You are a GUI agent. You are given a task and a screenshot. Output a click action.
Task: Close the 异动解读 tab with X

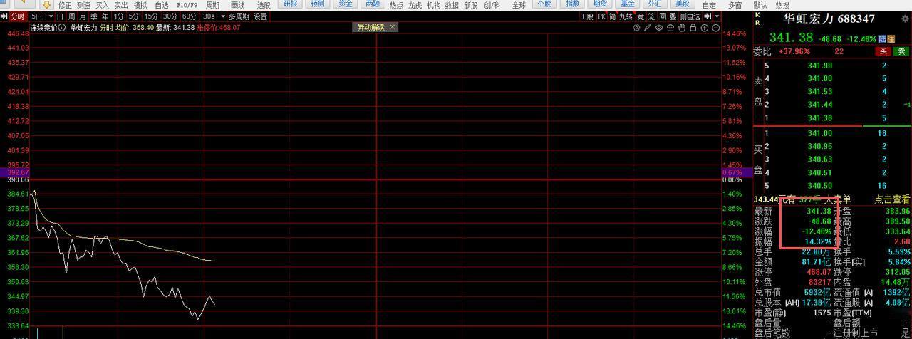392,27
